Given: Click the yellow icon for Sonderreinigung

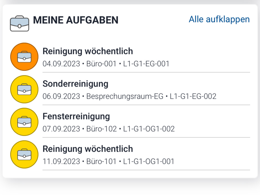Looking at the screenshot, I should click(24, 89).
